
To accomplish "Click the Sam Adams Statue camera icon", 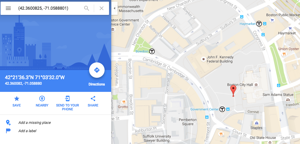I will (288, 100).
